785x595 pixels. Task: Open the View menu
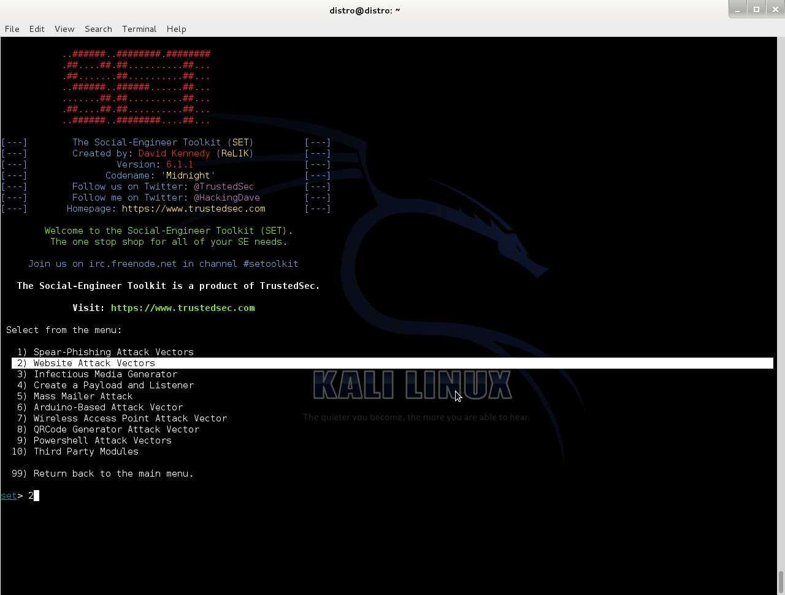click(64, 29)
